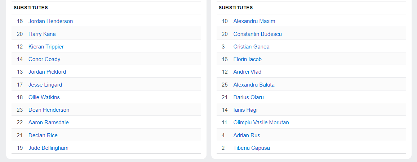Open Kieran Trippier's profile

click(x=46, y=47)
